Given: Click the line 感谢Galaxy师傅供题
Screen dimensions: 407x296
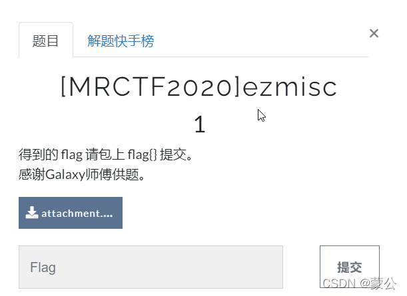Looking at the screenshot, I should pos(82,174).
